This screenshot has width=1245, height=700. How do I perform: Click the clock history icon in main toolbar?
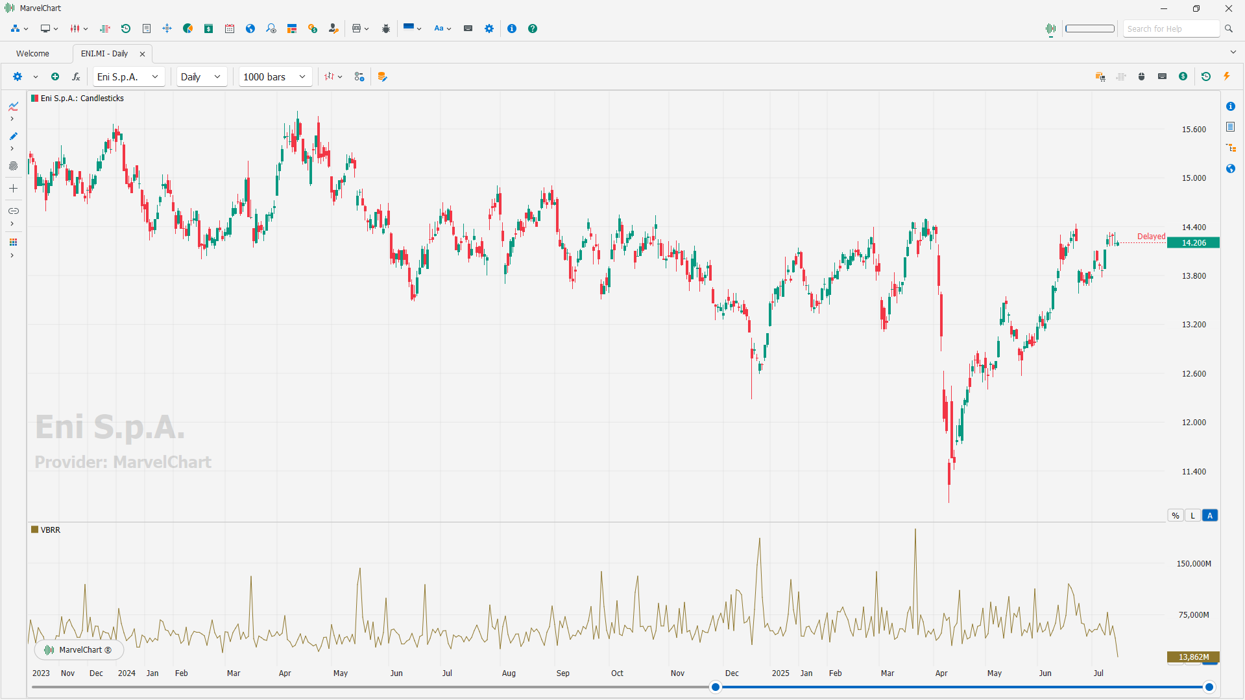click(x=126, y=29)
